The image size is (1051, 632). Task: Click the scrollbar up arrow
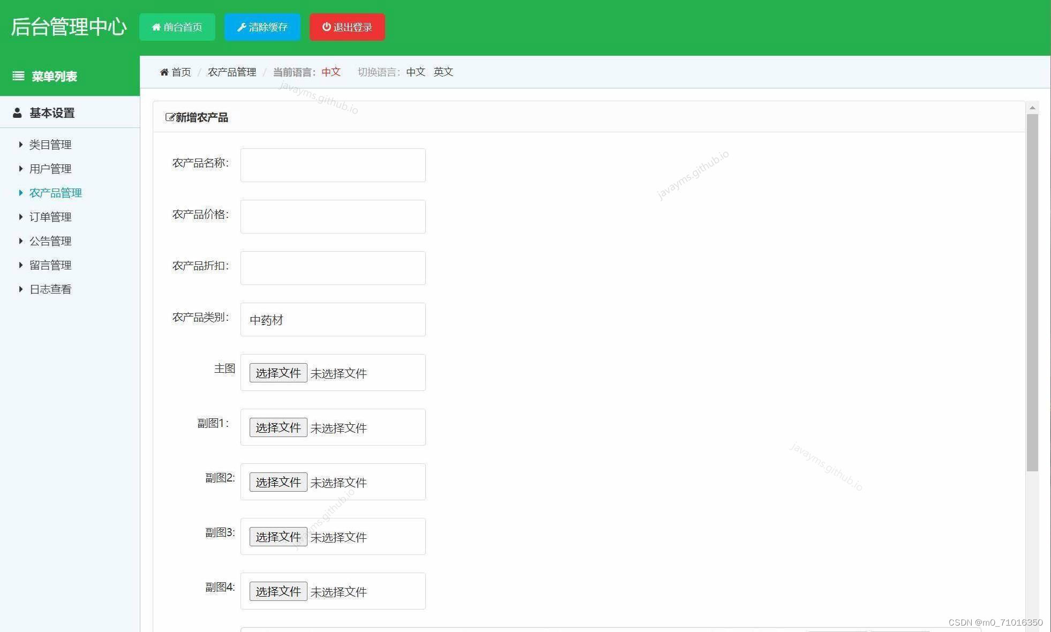point(1032,108)
